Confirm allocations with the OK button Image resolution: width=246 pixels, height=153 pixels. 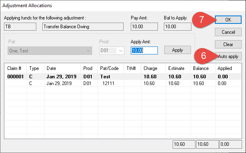pyautogui.click(x=228, y=20)
